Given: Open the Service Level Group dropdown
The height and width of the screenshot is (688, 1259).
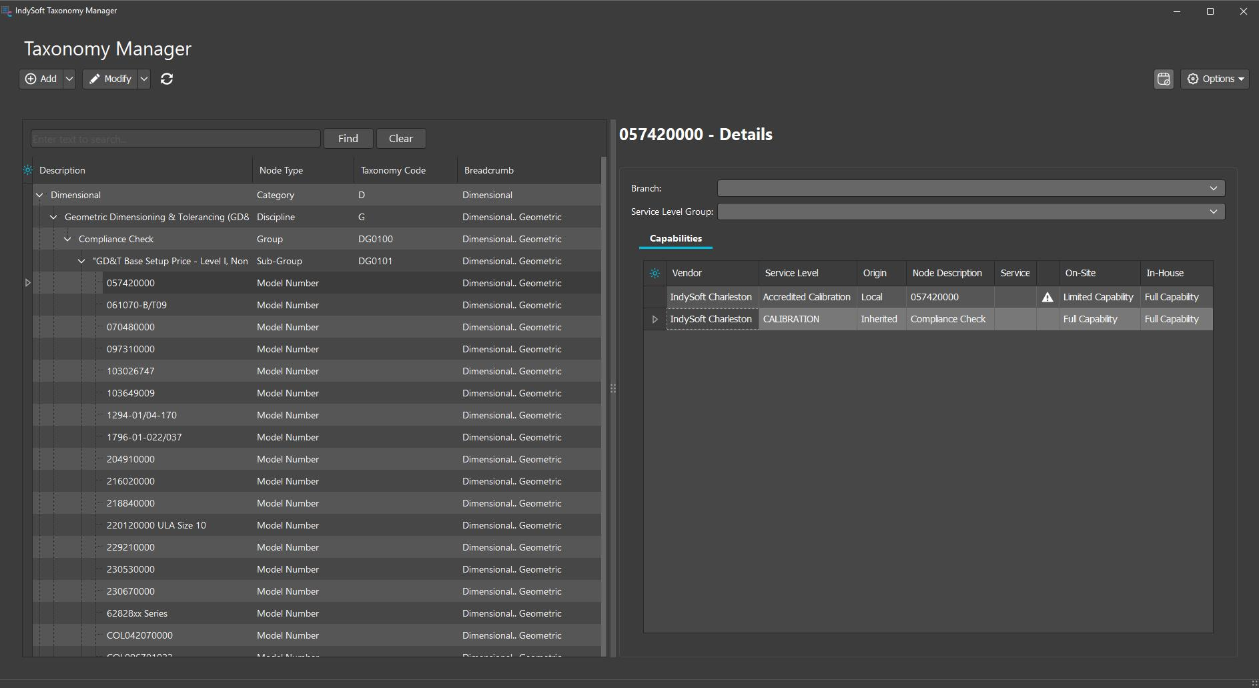Looking at the screenshot, I should coord(1213,212).
